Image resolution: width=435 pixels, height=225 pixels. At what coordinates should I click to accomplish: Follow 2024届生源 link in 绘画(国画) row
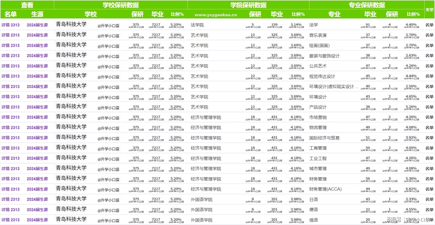(37, 45)
